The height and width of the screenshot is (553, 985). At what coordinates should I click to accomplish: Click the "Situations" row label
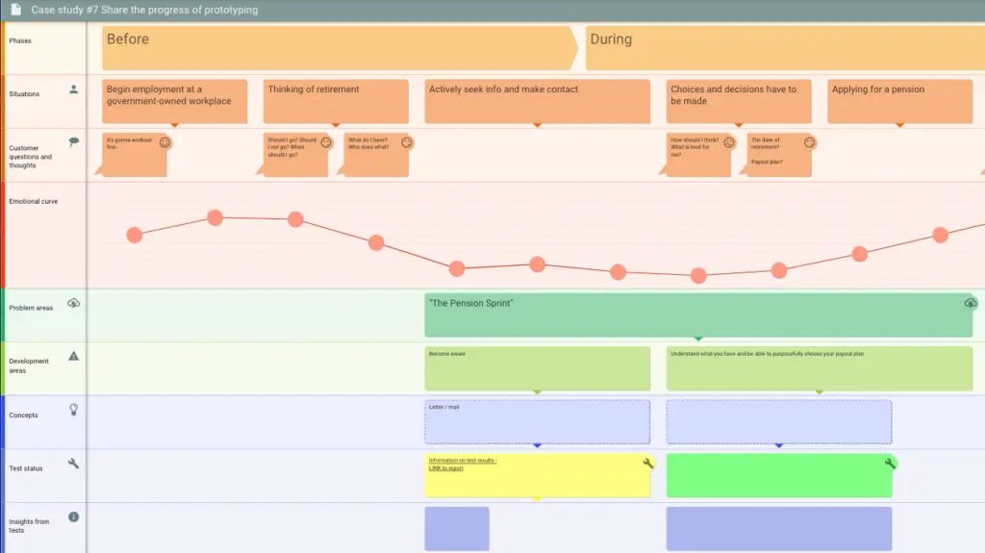tap(24, 94)
